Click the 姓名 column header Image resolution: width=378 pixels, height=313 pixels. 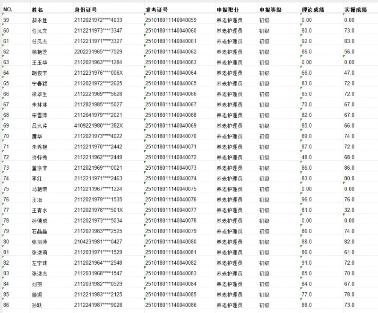37,9
